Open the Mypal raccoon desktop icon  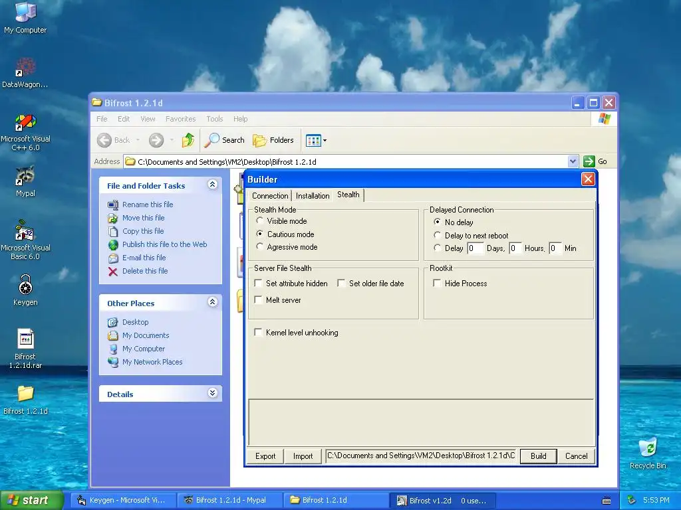[x=25, y=181]
